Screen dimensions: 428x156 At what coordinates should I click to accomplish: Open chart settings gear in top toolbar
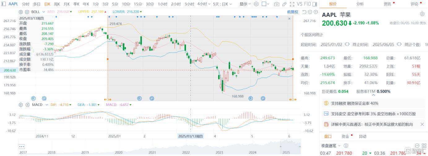coord(256,4)
